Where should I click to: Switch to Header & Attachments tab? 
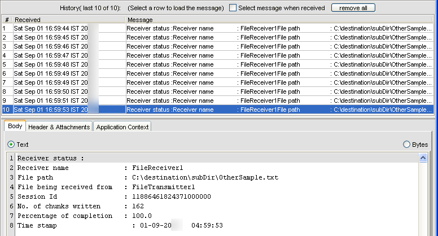[59, 127]
